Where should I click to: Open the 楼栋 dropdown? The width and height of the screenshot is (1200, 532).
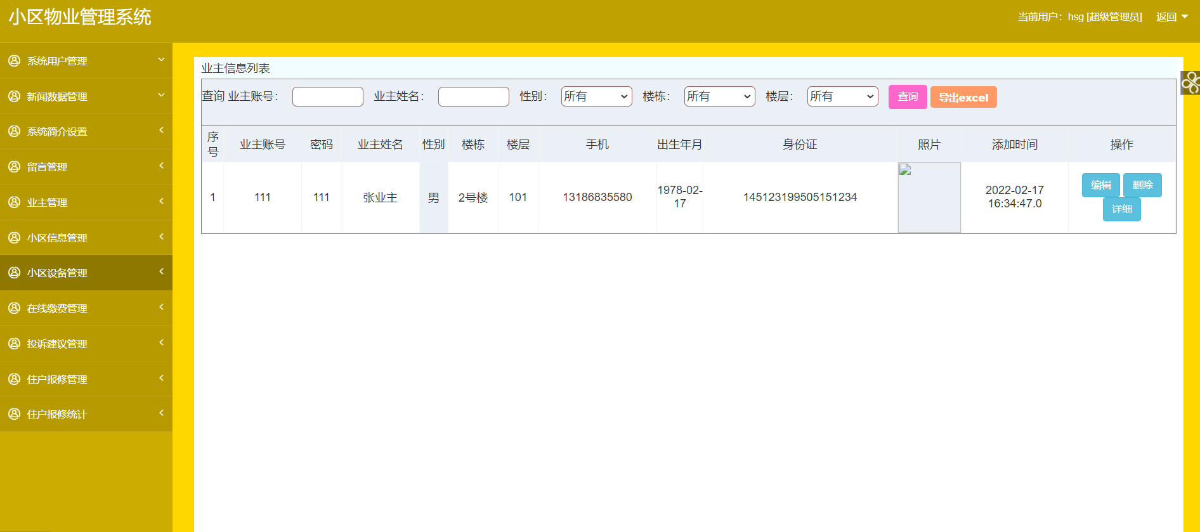(x=719, y=96)
